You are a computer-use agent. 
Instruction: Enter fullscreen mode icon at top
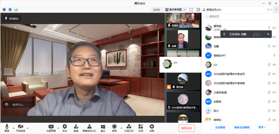(x=191, y=10)
